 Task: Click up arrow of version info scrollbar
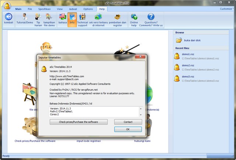(x=141, y=109)
